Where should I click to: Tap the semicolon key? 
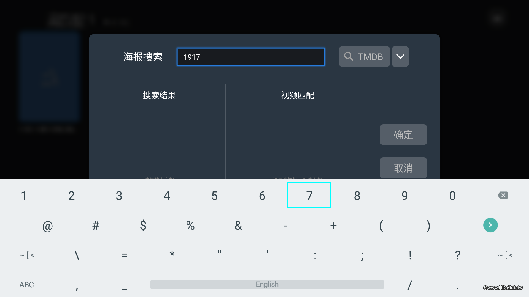click(x=363, y=256)
